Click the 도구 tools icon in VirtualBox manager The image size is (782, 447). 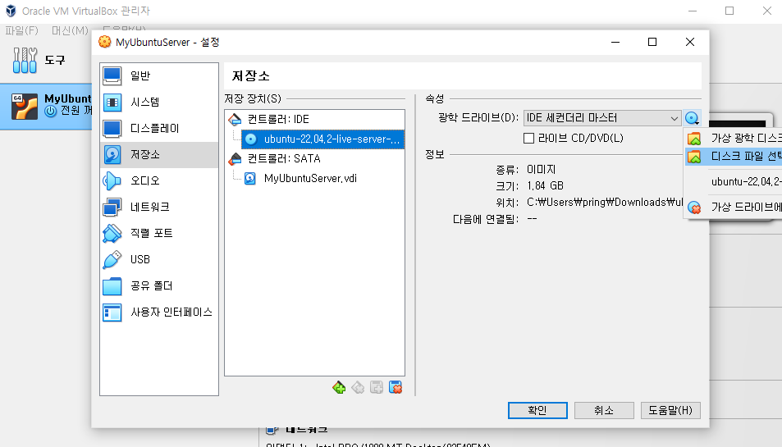pos(25,61)
